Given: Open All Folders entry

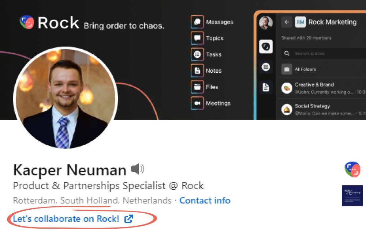Looking at the screenshot, I should [305, 69].
